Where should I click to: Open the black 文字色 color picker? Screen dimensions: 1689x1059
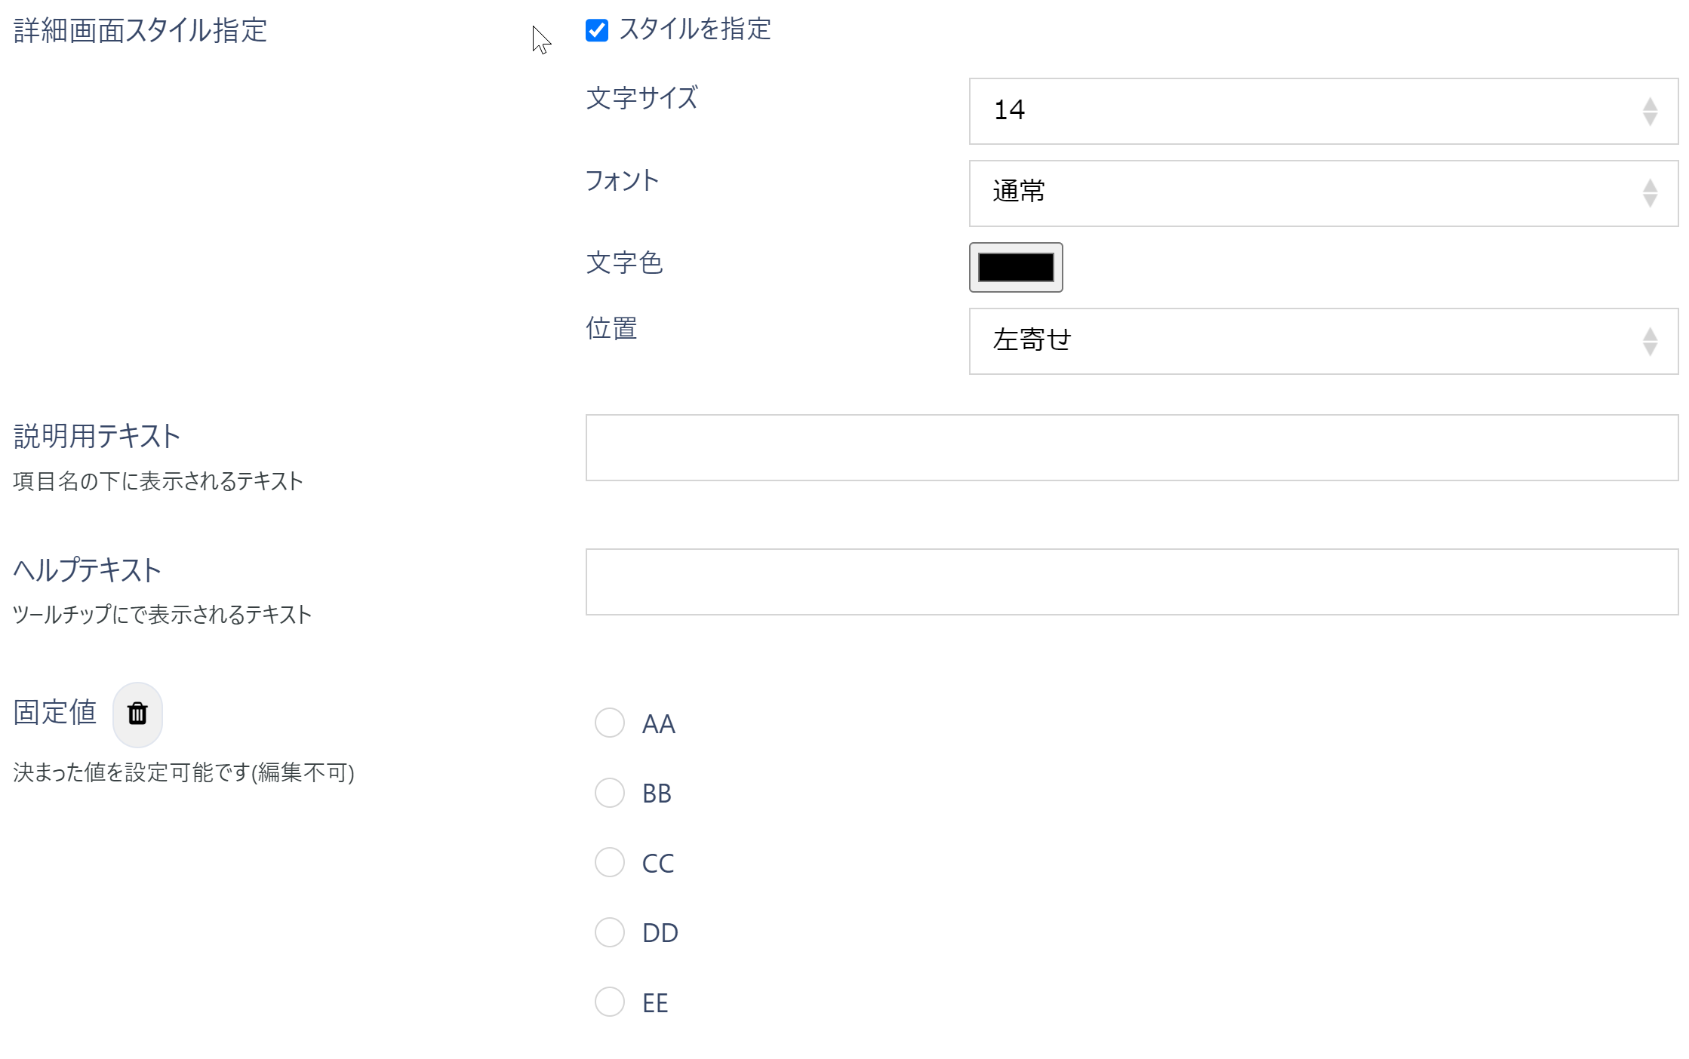pyautogui.click(x=1016, y=267)
